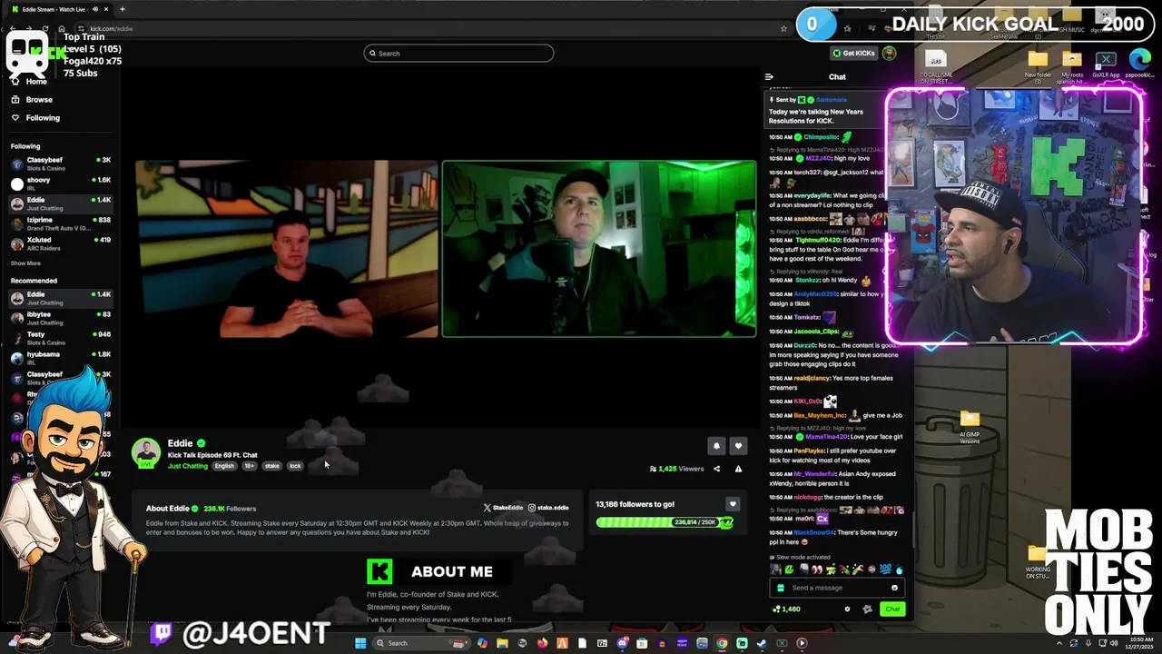Open the user avatar next to Get KICKs
Viewport: 1162px width, 654px height.
pos(890,53)
